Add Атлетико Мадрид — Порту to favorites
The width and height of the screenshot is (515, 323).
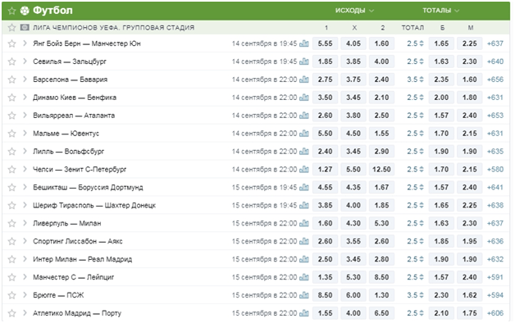tap(11, 313)
